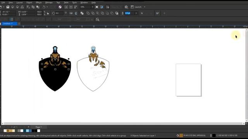This screenshot has width=248, height=139.
Task: Click the Paste icon
Action: 38,7
